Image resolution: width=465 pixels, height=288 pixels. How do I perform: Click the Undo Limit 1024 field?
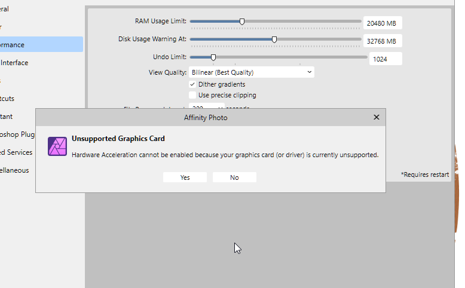[386, 59]
